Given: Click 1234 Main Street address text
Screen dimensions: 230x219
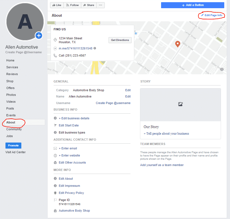Looking at the screenshot, I should coord(70,38).
